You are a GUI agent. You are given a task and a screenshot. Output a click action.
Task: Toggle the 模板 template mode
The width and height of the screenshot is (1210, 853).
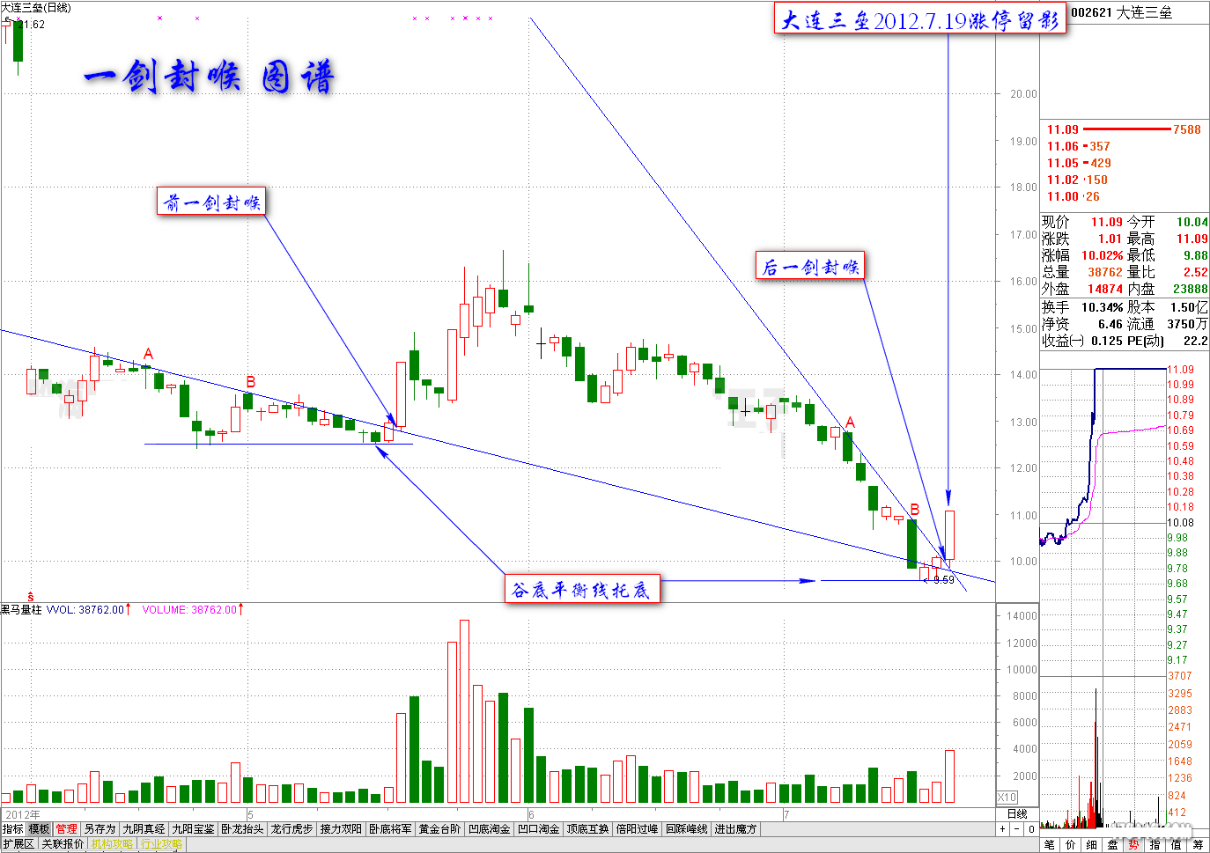point(40,829)
